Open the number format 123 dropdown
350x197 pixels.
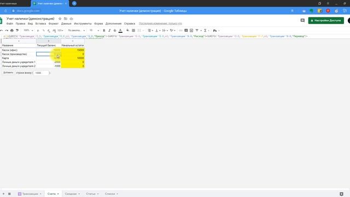click(60, 31)
